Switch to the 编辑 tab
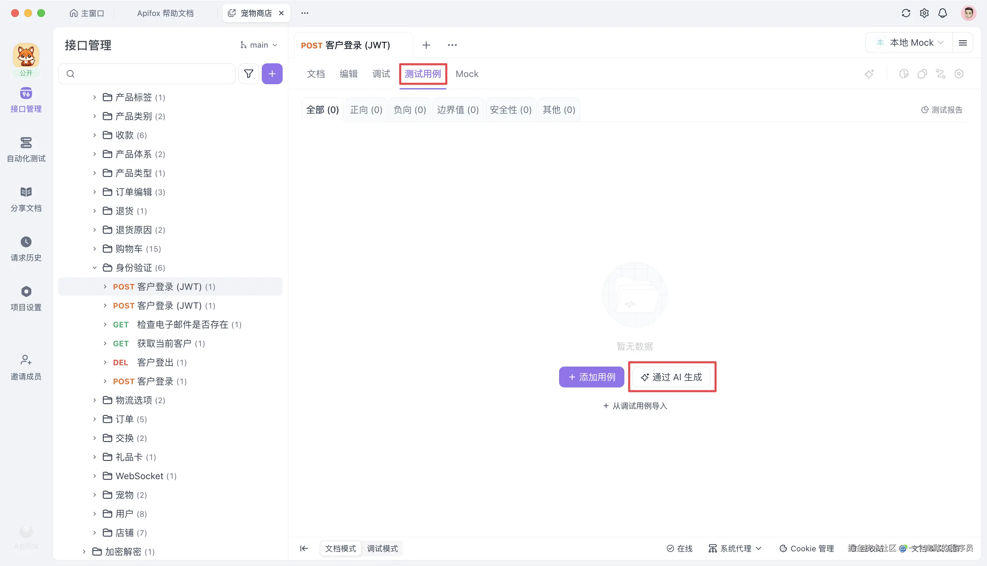The image size is (987, 566). tap(348, 74)
